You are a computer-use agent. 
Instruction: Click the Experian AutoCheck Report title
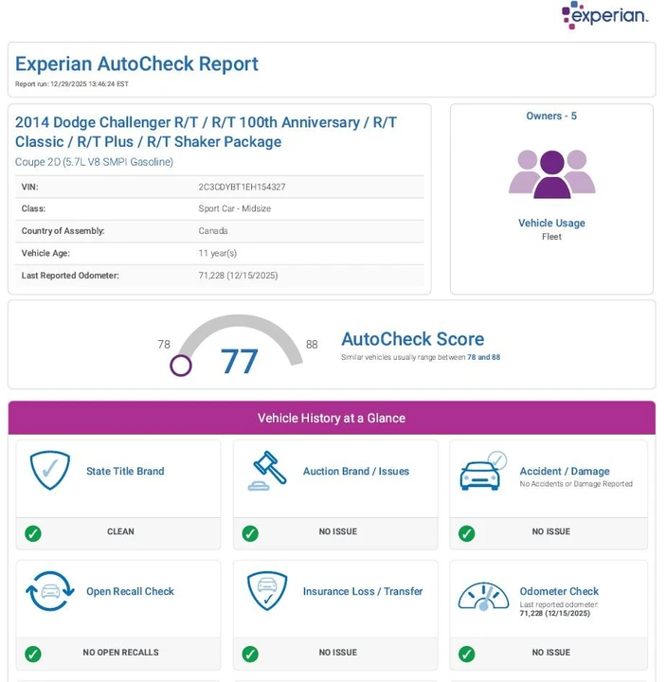(136, 64)
